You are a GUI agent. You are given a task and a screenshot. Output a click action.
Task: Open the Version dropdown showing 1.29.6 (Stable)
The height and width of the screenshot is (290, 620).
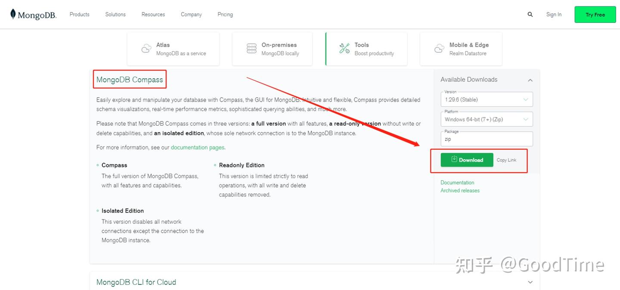pyautogui.click(x=487, y=99)
